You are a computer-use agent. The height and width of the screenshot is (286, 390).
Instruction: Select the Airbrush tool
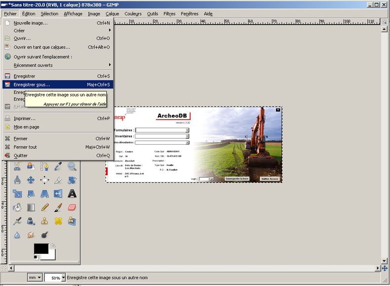17,221
